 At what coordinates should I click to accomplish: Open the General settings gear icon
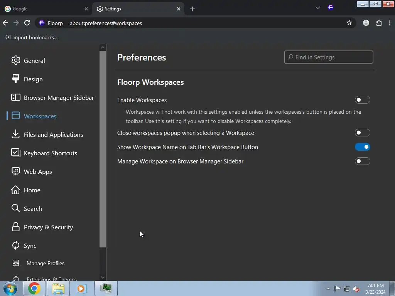tap(15, 61)
